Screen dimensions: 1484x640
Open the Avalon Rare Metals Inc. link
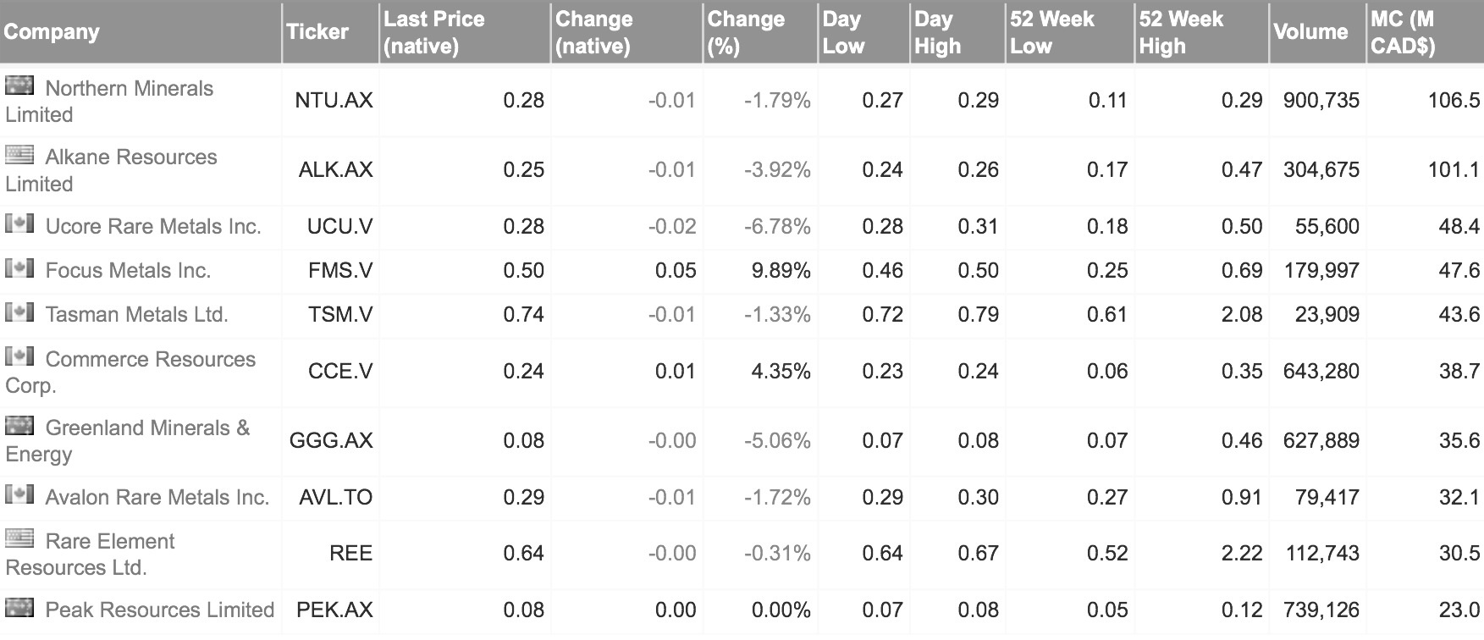point(157,498)
